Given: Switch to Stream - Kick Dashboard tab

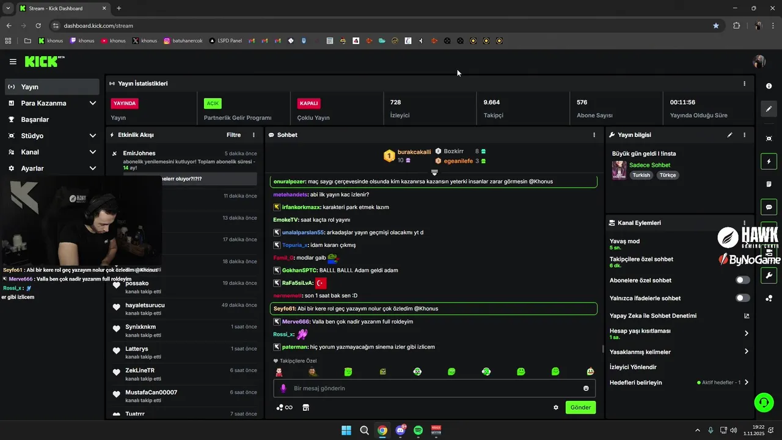Looking at the screenshot, I should (63, 9).
